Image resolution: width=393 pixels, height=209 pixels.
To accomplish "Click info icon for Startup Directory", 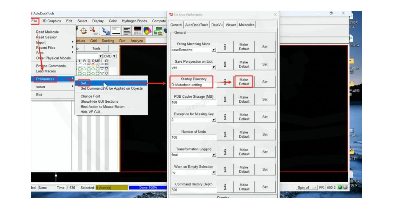I will tap(225, 82).
